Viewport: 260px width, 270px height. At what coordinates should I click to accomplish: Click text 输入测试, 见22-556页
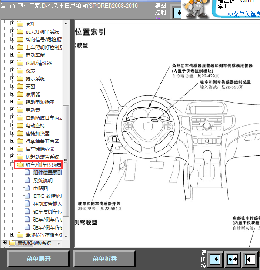click(221, 87)
